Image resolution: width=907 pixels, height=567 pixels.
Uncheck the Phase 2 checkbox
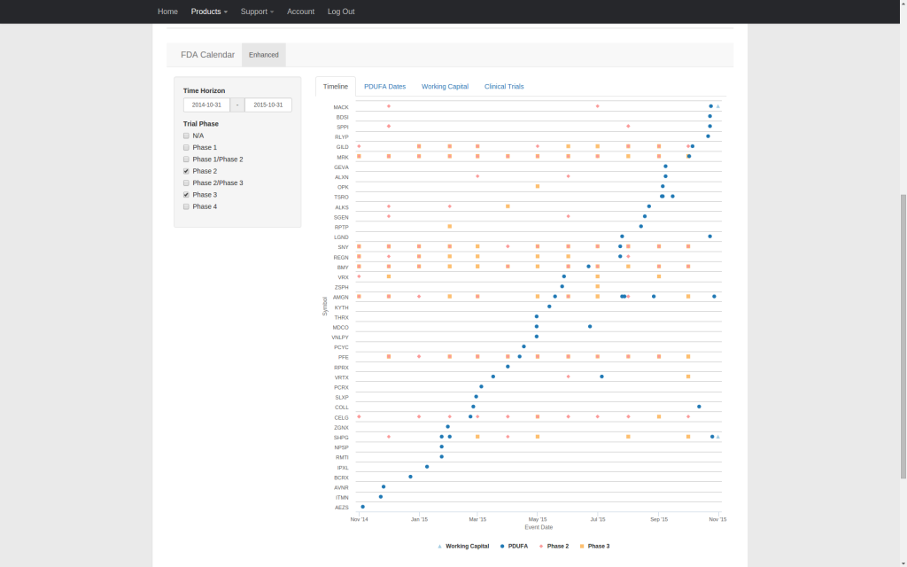pos(186,171)
